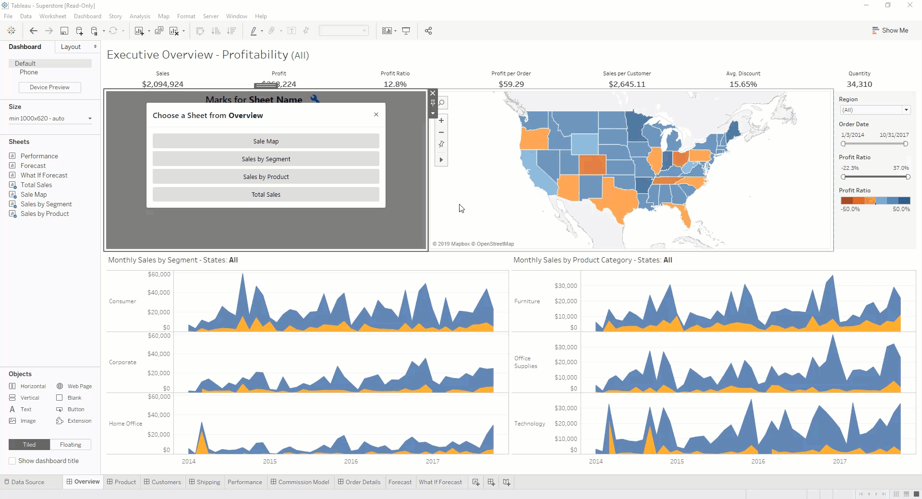Click the Swap rows and columns icon

pyautogui.click(x=200, y=31)
